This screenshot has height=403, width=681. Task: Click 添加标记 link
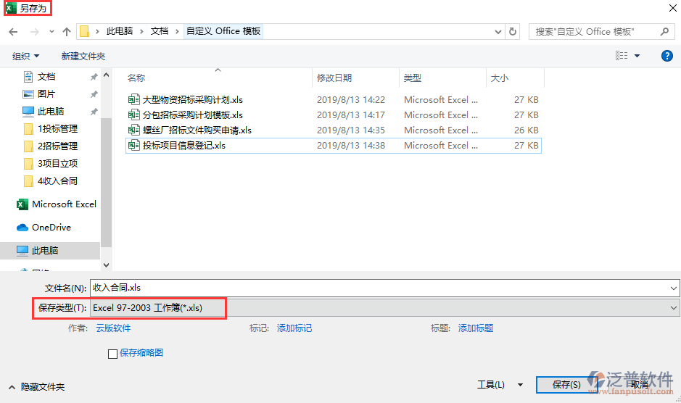[294, 328]
